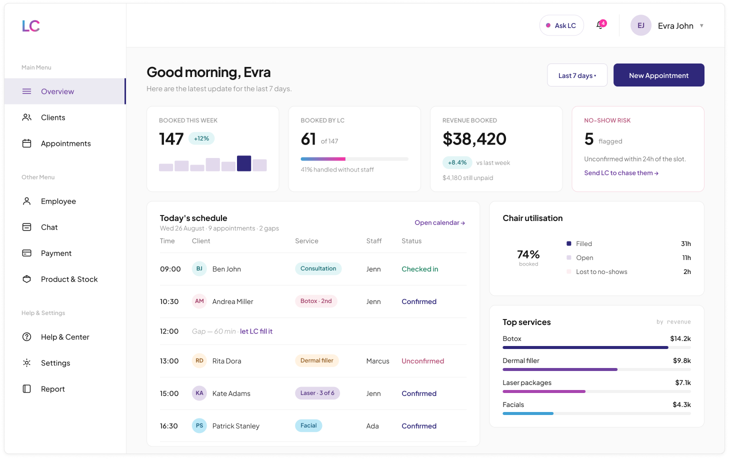Click Ben John's BJ avatar
The image size is (729, 459).
pyautogui.click(x=199, y=269)
